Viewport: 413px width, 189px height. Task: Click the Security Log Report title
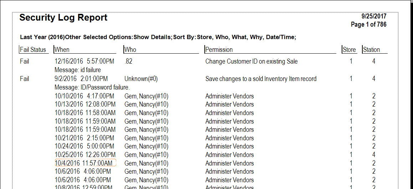tap(63, 18)
